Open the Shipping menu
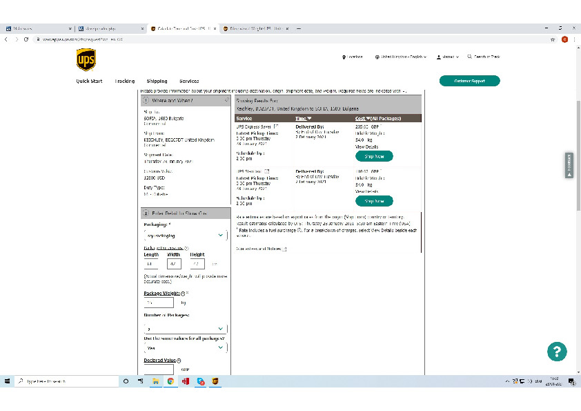 pos(157,81)
